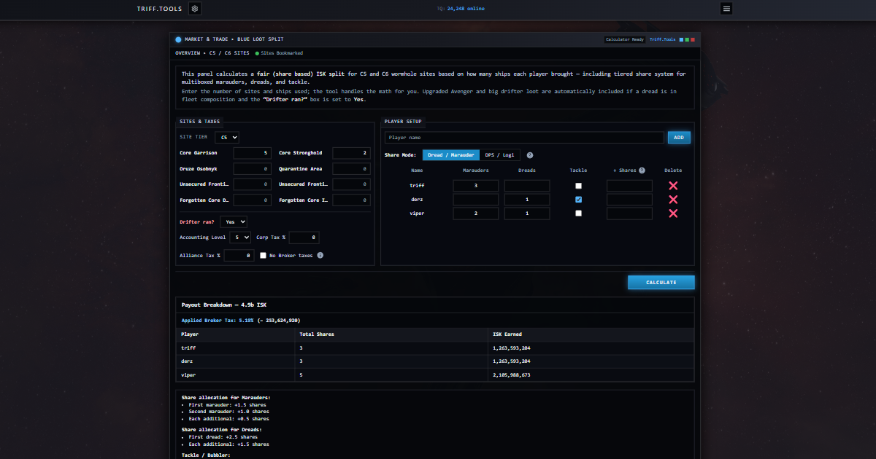Uncheck Tackle checkbox for derz
This screenshot has width=876, height=459.
[x=579, y=200]
